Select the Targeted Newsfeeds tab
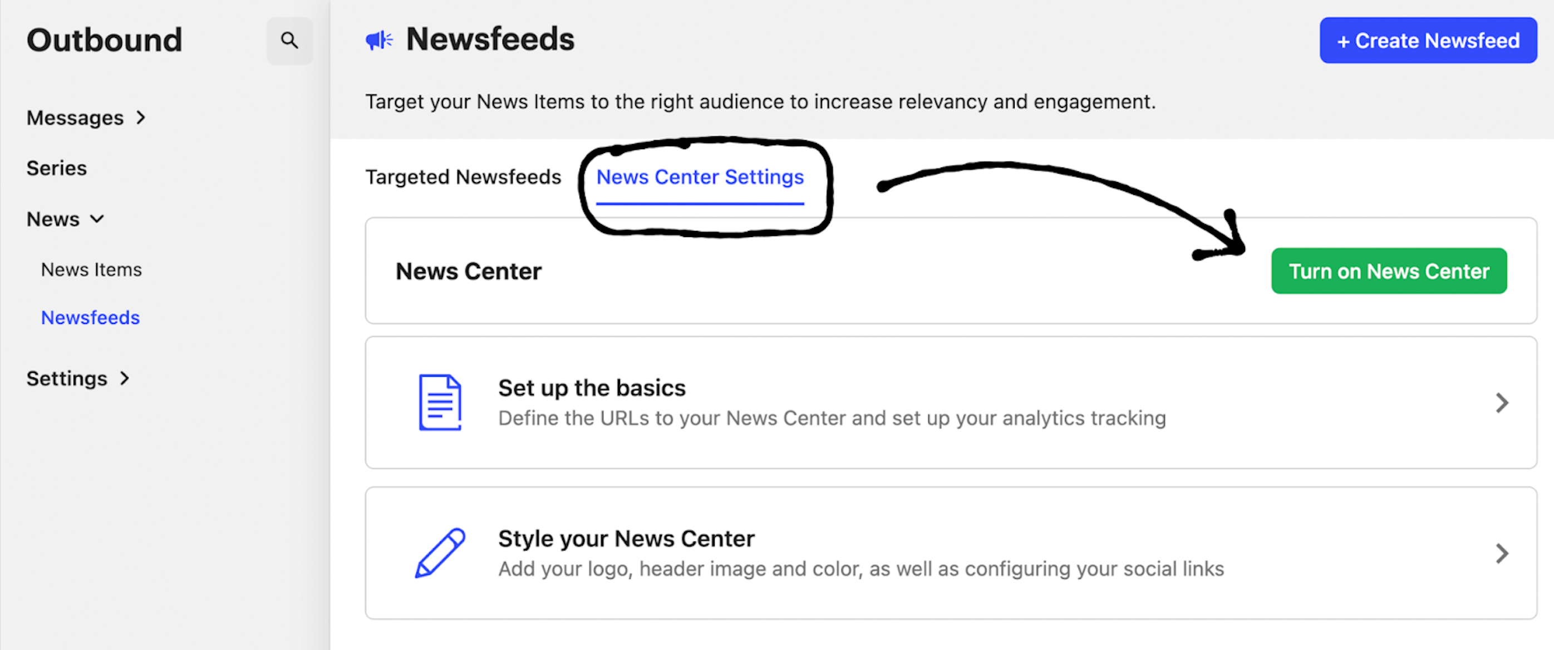The width and height of the screenshot is (1554, 650). click(463, 178)
